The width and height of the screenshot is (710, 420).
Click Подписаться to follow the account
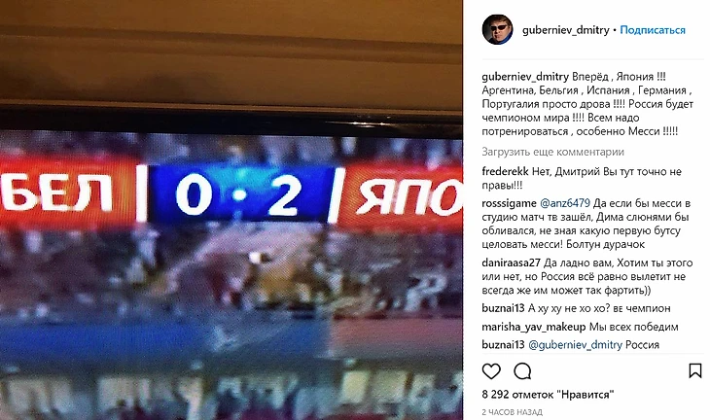(652, 30)
